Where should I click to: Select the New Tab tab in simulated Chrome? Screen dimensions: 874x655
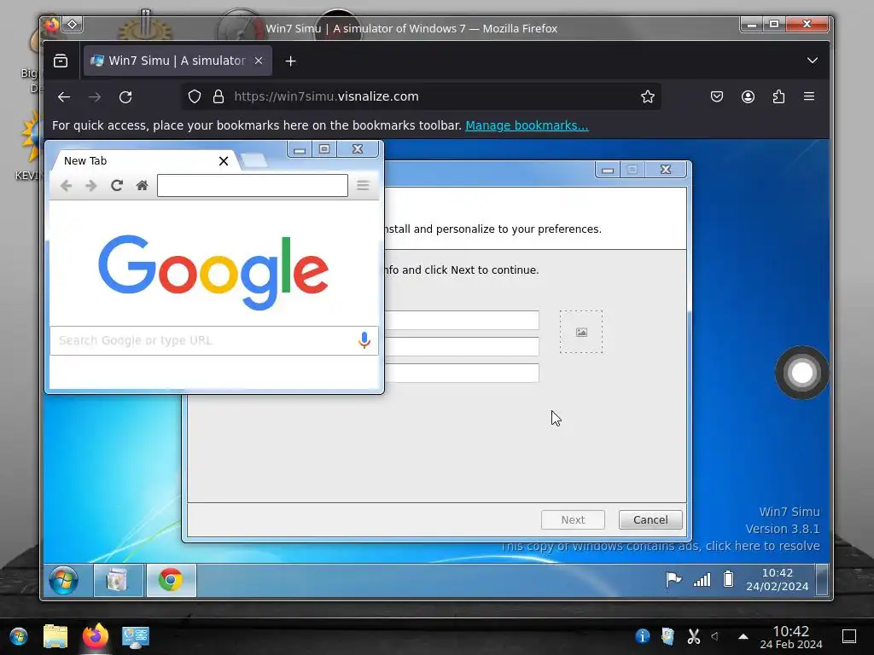[x=146, y=161]
